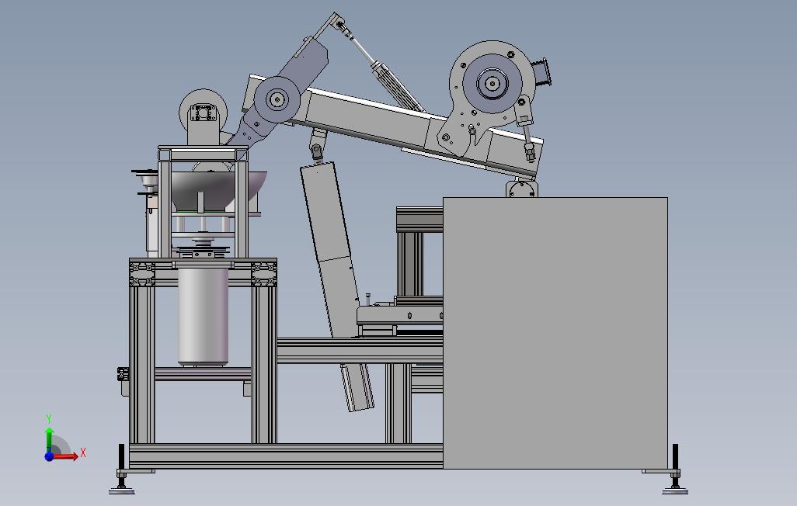
Task: Select the left leveling foot pad
Action: coord(121,490)
